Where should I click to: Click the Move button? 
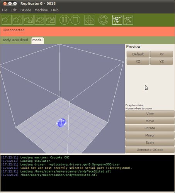coord(150,121)
